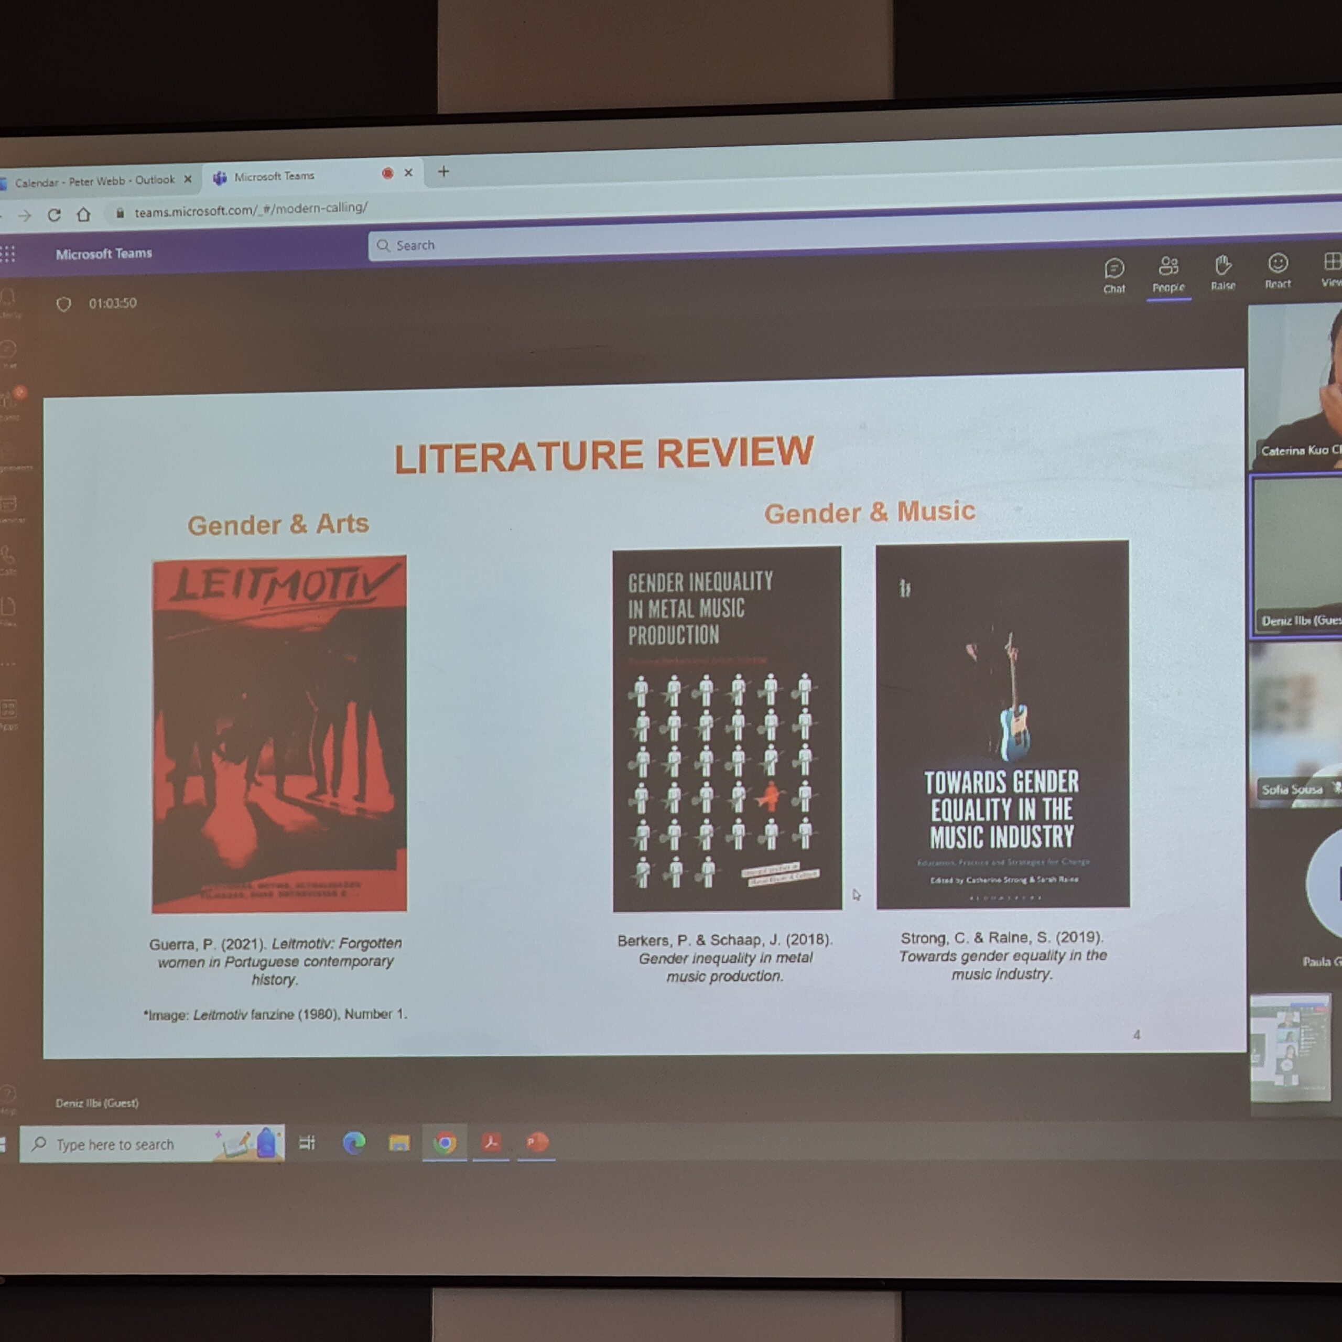The image size is (1342, 1342).
Task: Open the View layout options
Action: (1332, 269)
